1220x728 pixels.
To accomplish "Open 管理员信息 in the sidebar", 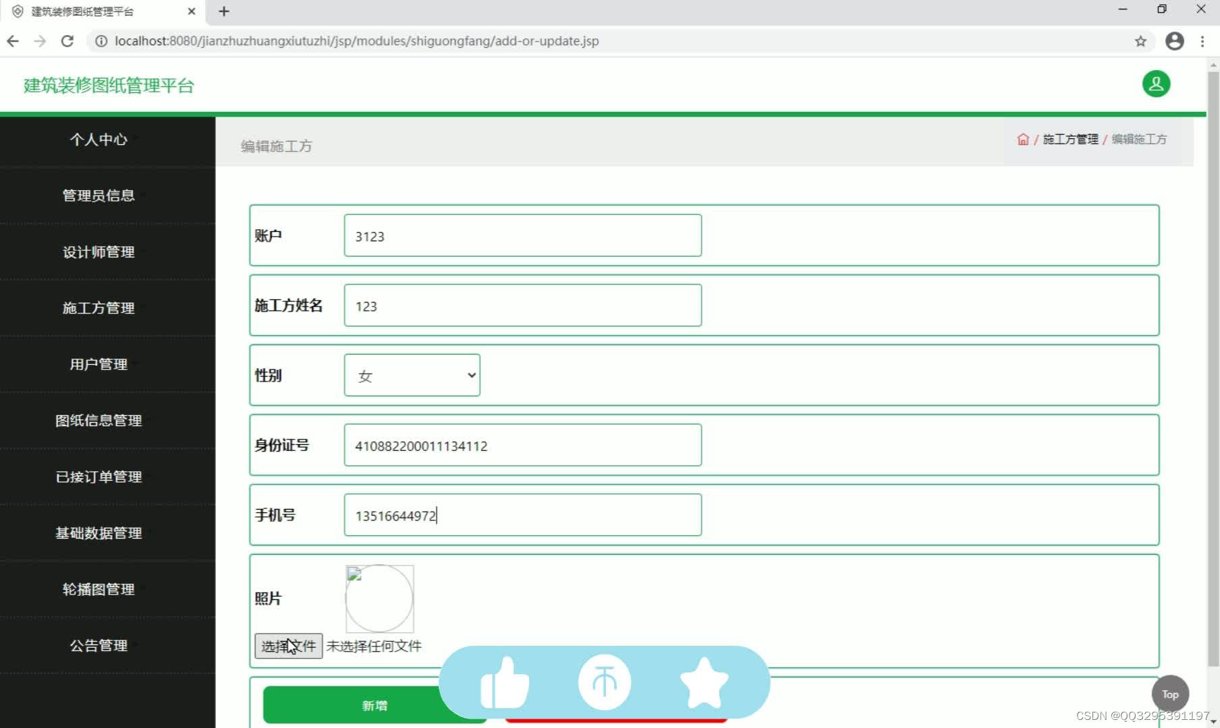I will click(99, 195).
